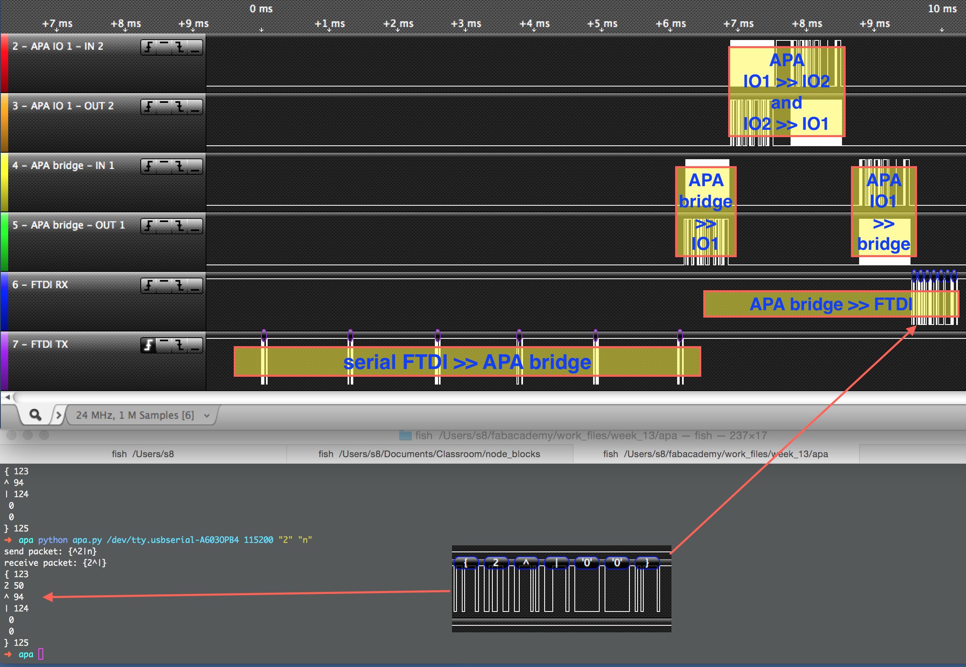Viewport: 966px width, 667px height.
Task: Click the chevron next to the search tab
Action: [x=58, y=415]
